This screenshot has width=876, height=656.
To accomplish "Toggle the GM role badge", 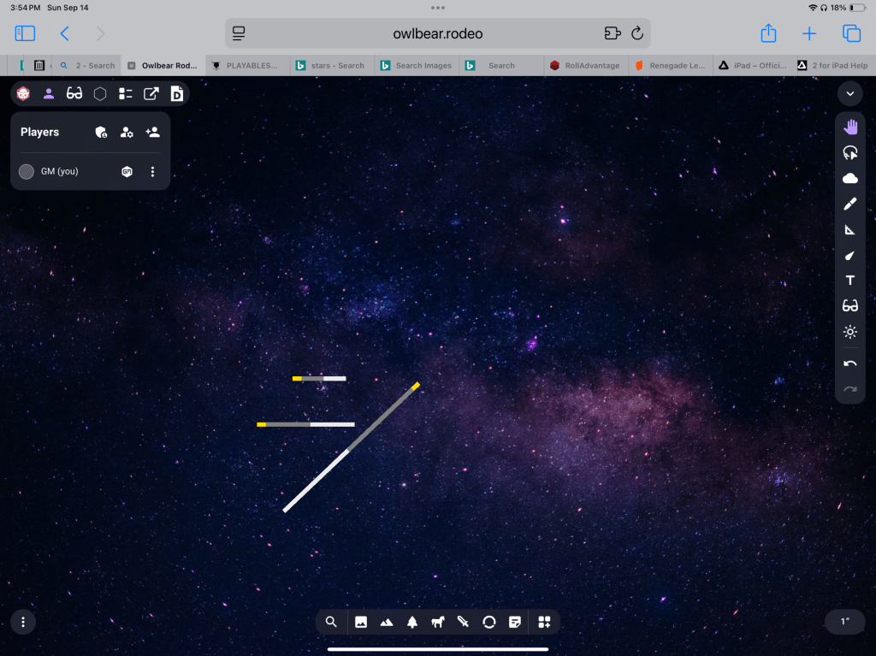I will pyautogui.click(x=127, y=172).
